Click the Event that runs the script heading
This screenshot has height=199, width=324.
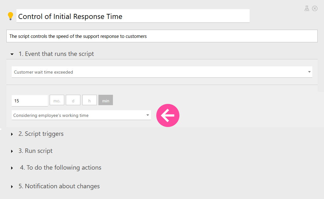(56, 54)
